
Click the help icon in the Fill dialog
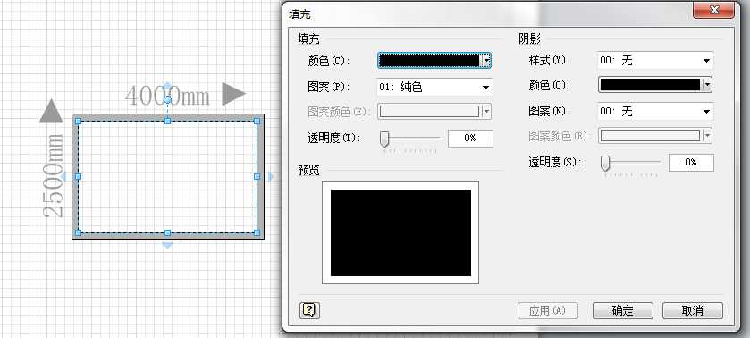pyautogui.click(x=309, y=310)
